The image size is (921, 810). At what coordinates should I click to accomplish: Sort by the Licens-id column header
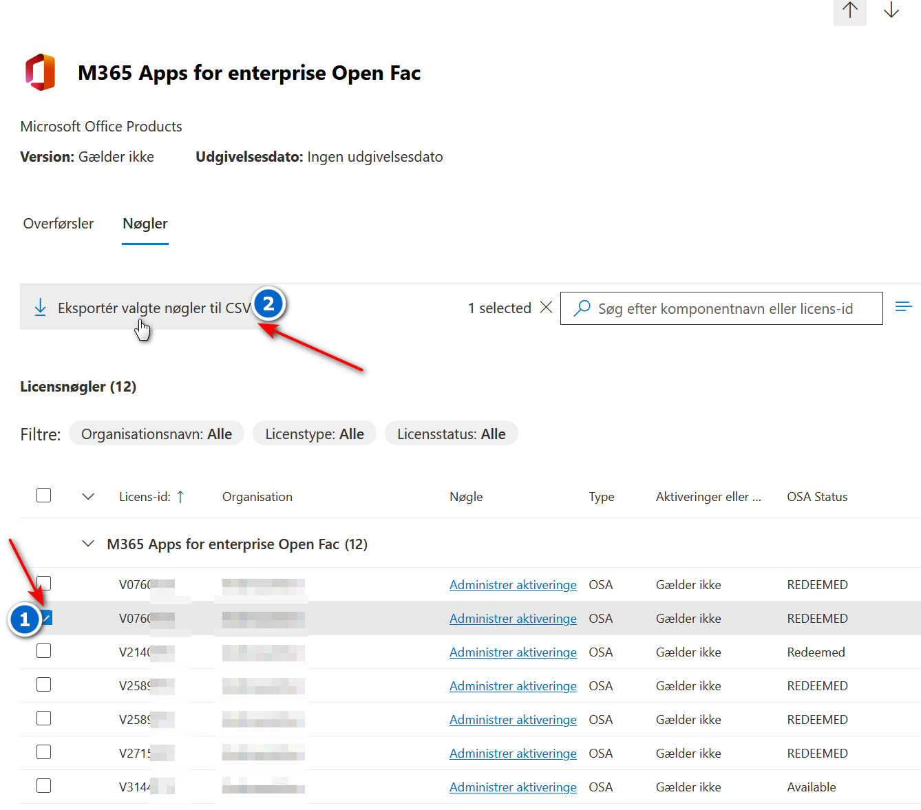[x=145, y=497]
